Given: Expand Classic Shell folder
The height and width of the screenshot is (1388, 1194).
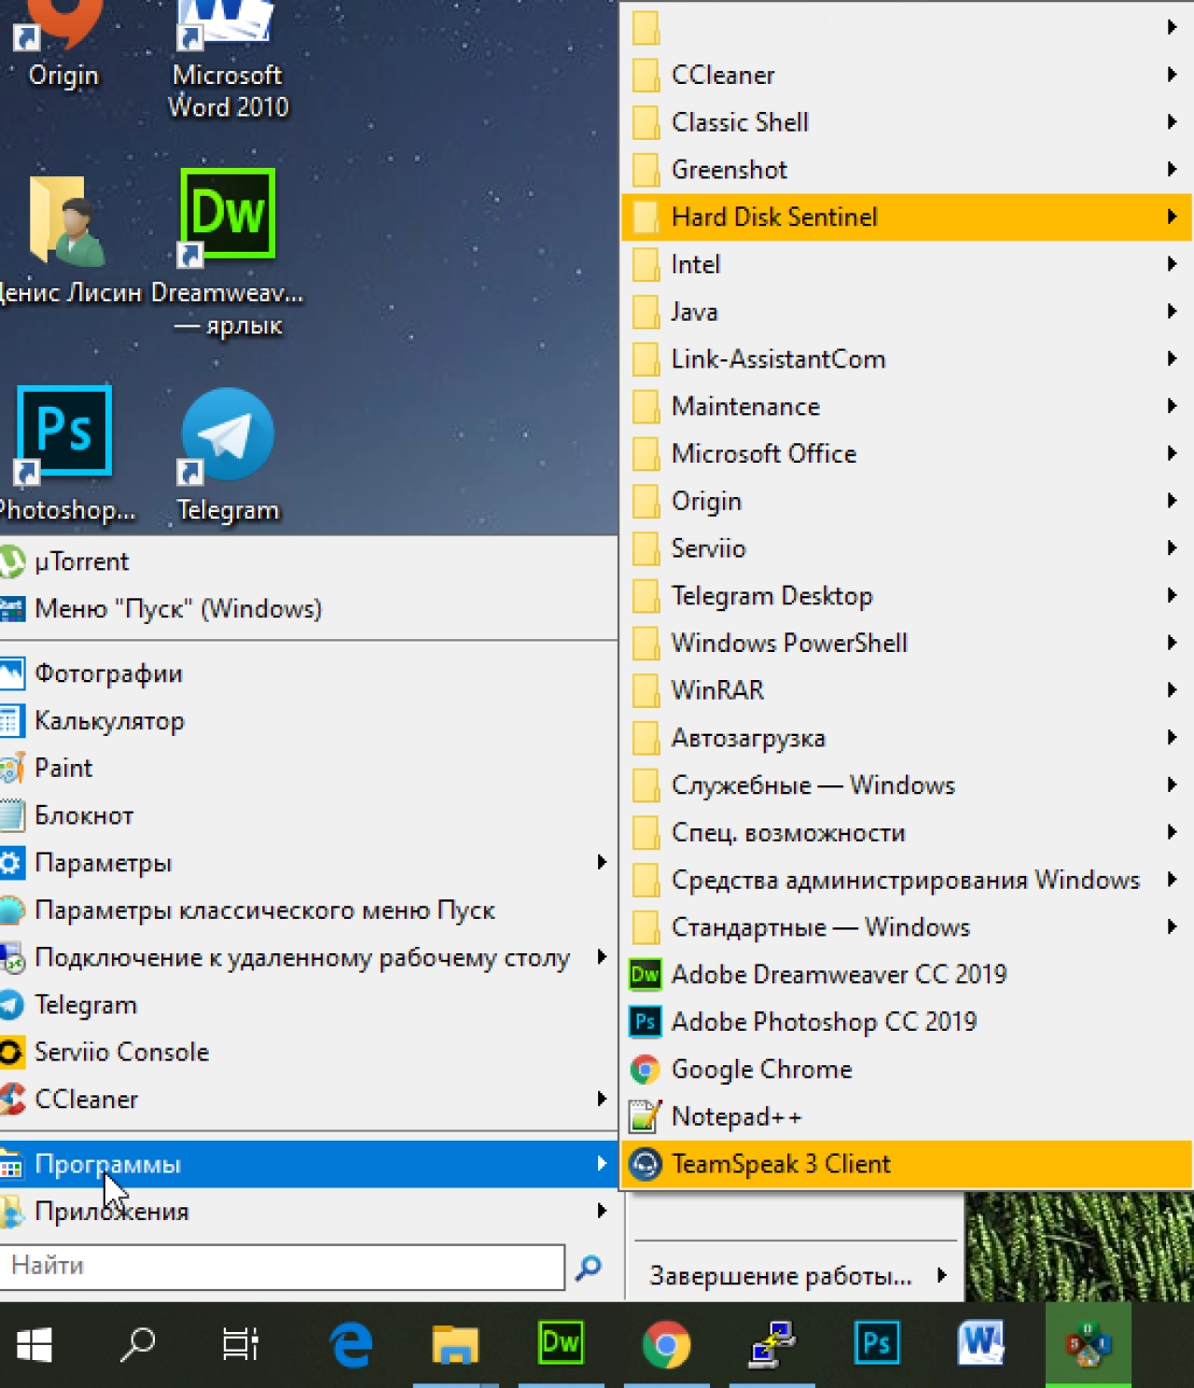Looking at the screenshot, I should [x=907, y=122].
